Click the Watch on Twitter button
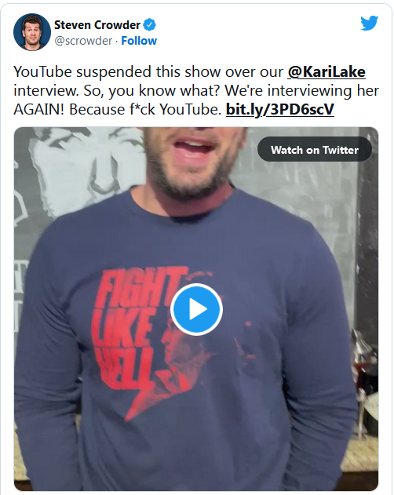 tap(315, 149)
